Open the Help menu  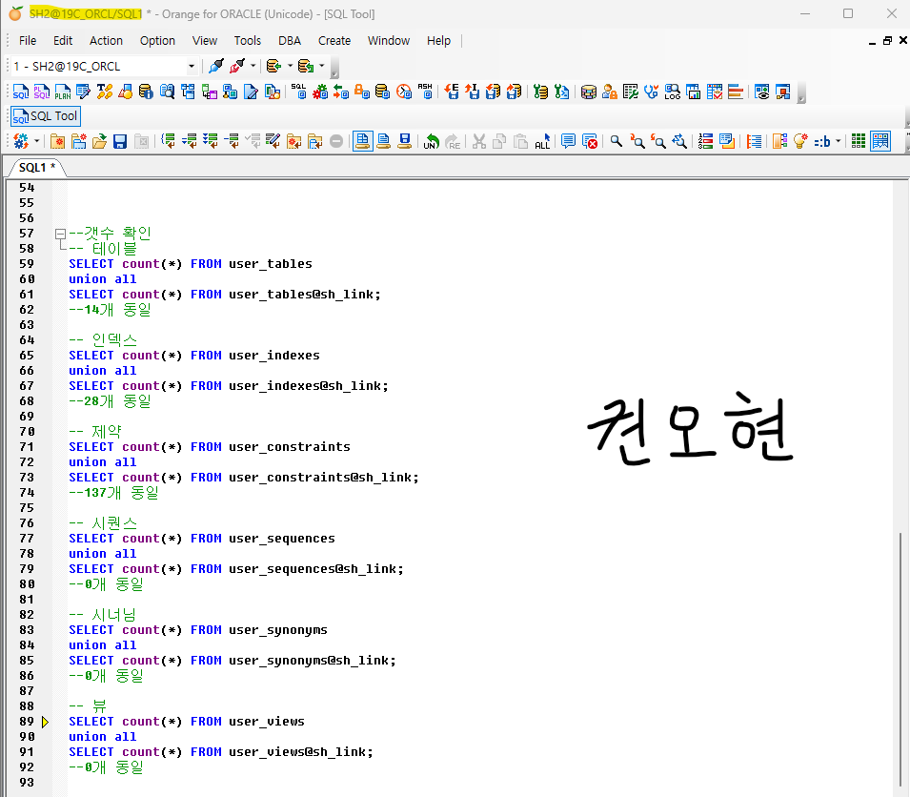[x=438, y=41]
